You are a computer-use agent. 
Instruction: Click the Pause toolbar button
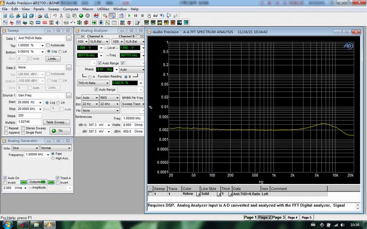point(136,16)
